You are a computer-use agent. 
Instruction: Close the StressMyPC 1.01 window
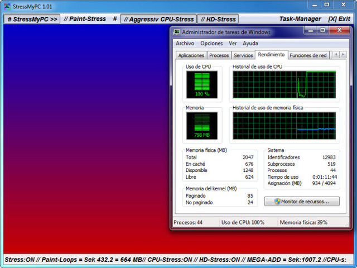(x=344, y=5)
